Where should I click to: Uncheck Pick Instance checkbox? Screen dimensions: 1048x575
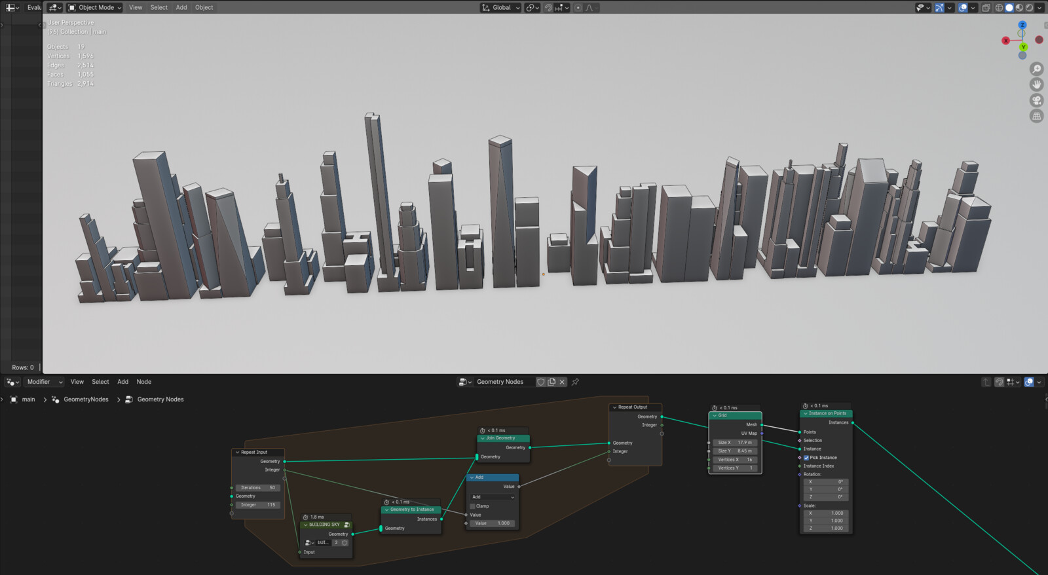(x=806, y=458)
